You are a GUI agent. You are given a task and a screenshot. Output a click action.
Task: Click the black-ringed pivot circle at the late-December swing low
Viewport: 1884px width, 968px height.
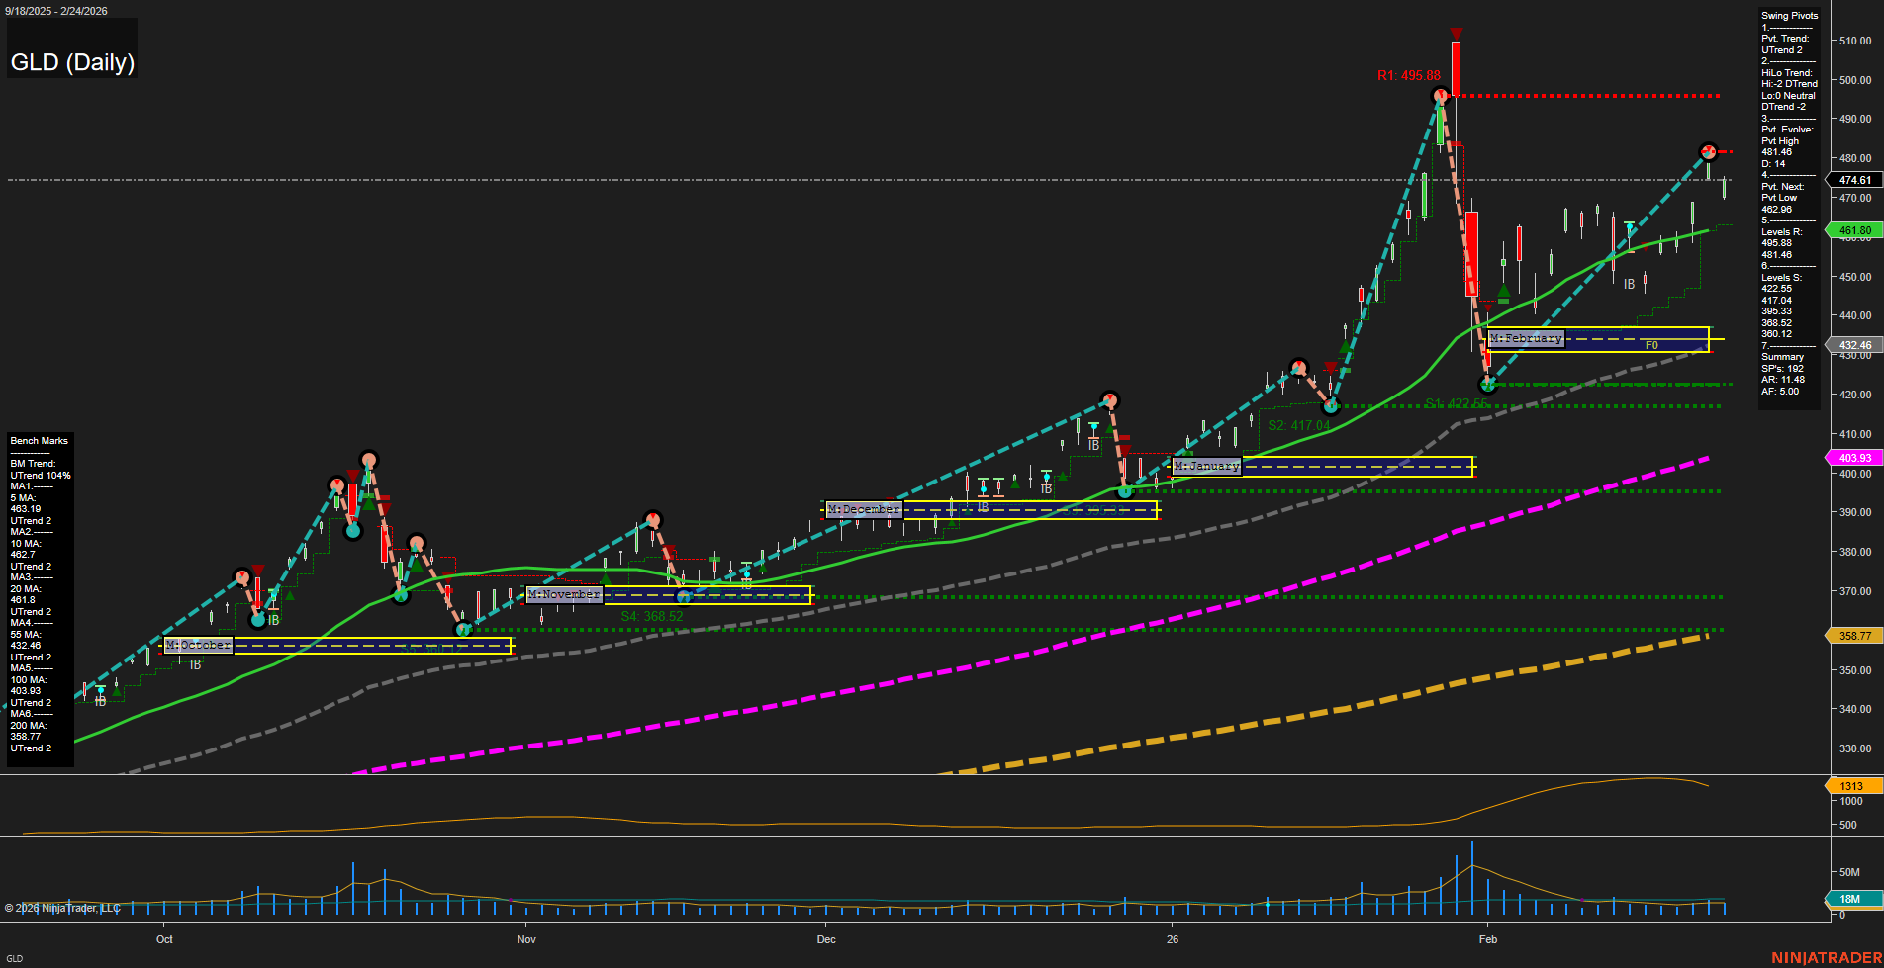tap(1125, 490)
